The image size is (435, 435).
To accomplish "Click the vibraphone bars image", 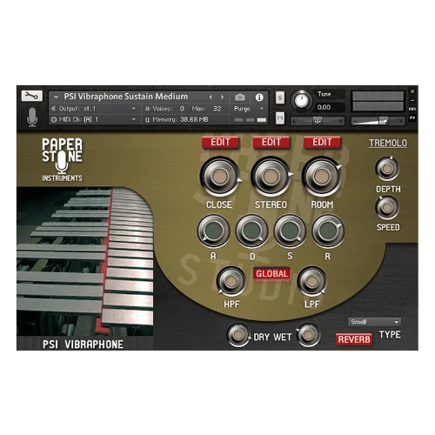I will click(x=85, y=261).
